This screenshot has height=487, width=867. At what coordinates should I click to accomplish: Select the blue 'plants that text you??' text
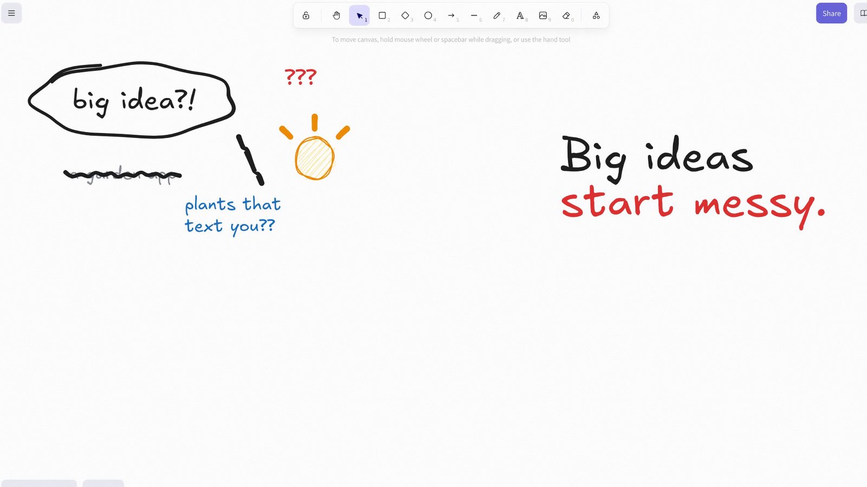click(x=232, y=215)
